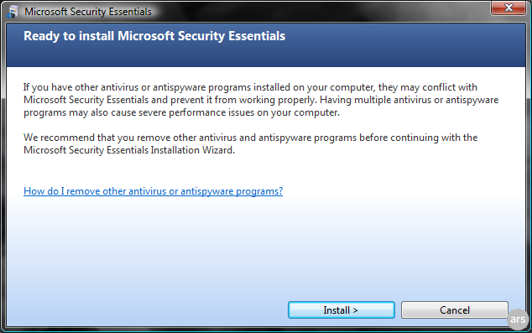Click the blue header banner beside the heading
This screenshot has height=333, width=532.
coord(404,44)
